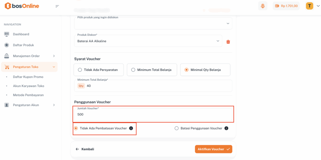Open the user profile avatar T

(x=309, y=6)
